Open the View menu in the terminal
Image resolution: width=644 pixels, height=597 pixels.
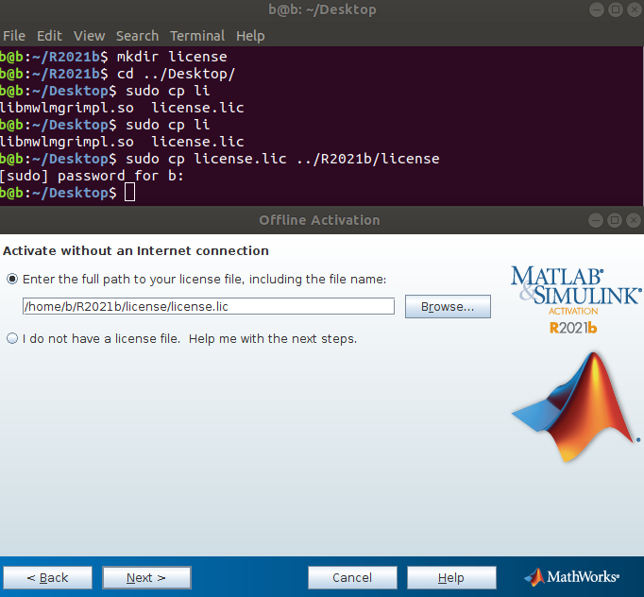click(89, 36)
